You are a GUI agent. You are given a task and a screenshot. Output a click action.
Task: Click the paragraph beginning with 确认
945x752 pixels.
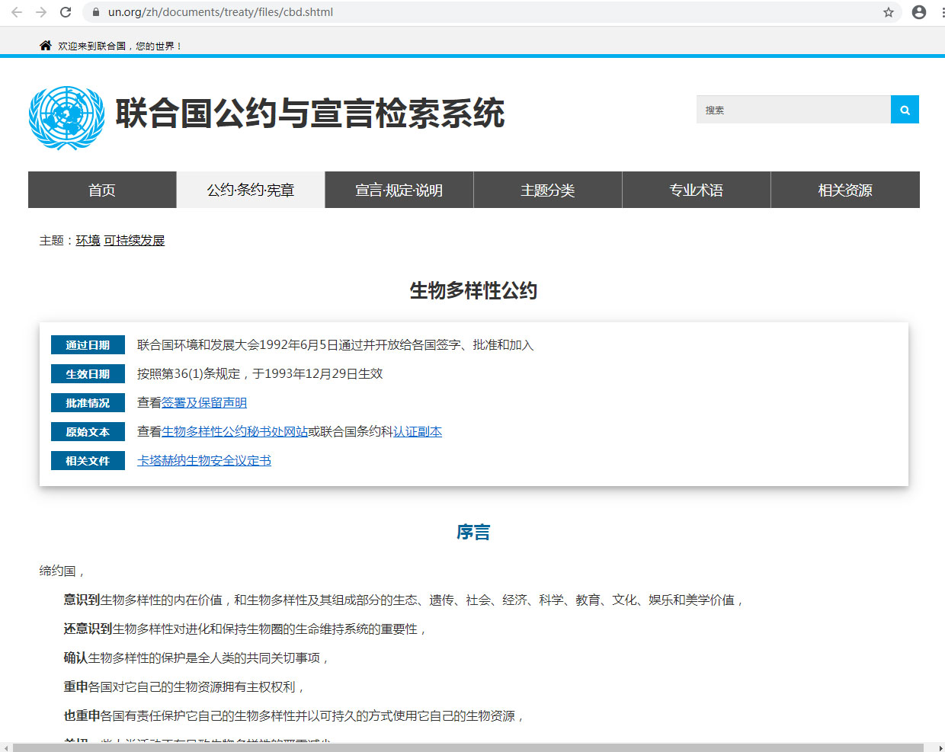[x=197, y=658]
